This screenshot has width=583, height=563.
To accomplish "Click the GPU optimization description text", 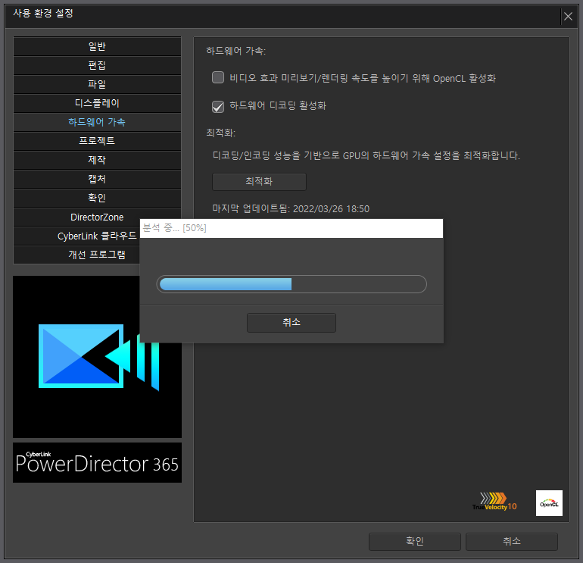I will [366, 155].
